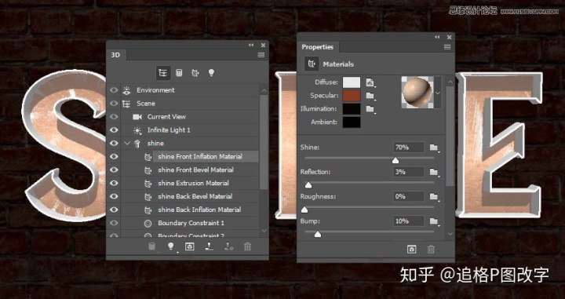Hide shine Front Inflation Material
The width and height of the screenshot is (565, 299).
[x=114, y=157]
